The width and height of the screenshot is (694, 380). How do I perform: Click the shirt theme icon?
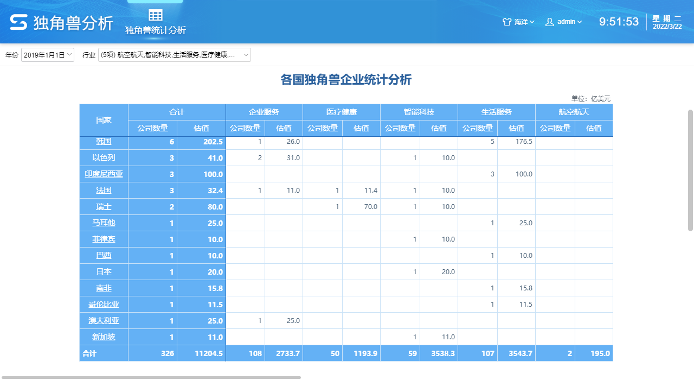coord(507,22)
